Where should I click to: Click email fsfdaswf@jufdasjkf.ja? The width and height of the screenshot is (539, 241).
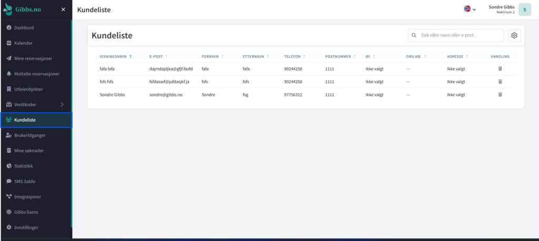click(169, 82)
